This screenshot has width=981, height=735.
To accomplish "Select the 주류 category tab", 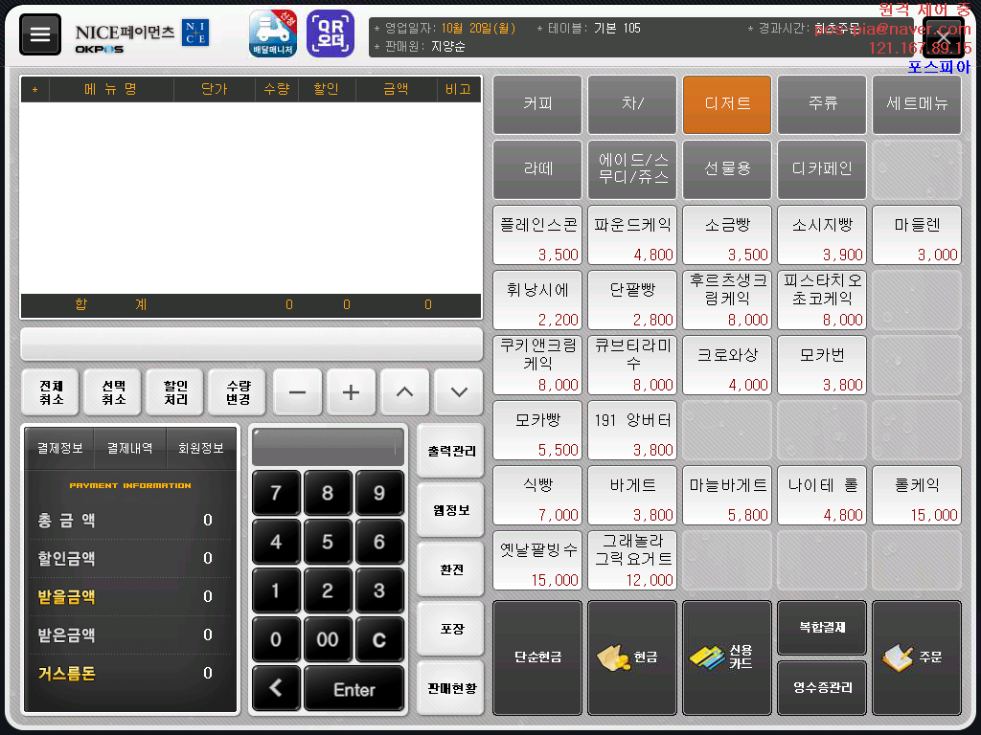I will coord(822,104).
